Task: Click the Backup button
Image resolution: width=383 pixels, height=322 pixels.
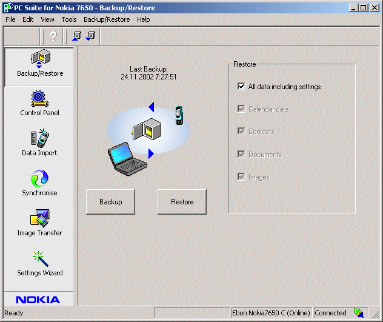Action: point(111,202)
